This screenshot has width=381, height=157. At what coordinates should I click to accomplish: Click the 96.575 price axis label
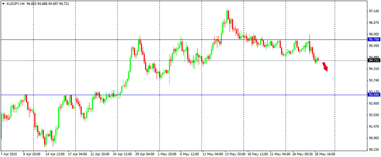pyautogui.click(x=374, y=22)
